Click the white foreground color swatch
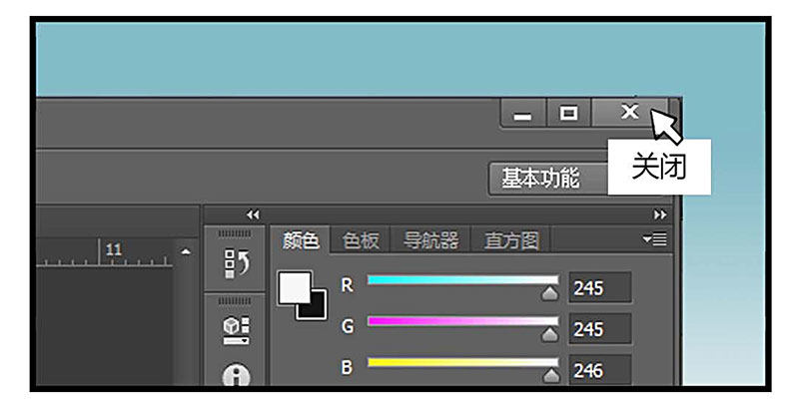This screenshot has width=799, height=411. pyautogui.click(x=294, y=287)
